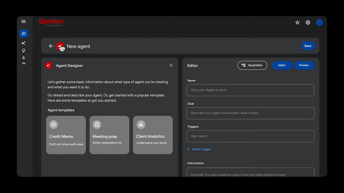Viewport: 344px width, 193px height.
Task: Click the new chat icon in sidebar
Action: pyautogui.click(x=23, y=34)
